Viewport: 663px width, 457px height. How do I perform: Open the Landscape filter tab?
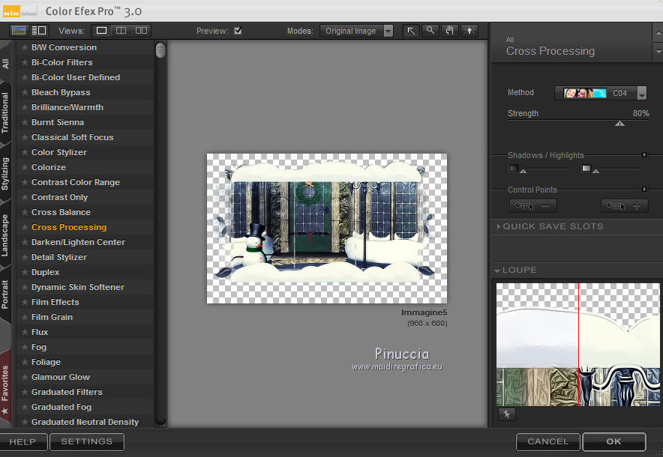[x=6, y=236]
